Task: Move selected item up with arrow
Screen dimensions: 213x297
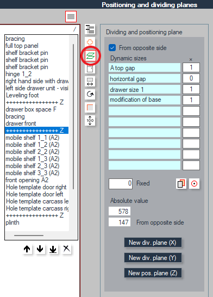Action: tap(27, 249)
